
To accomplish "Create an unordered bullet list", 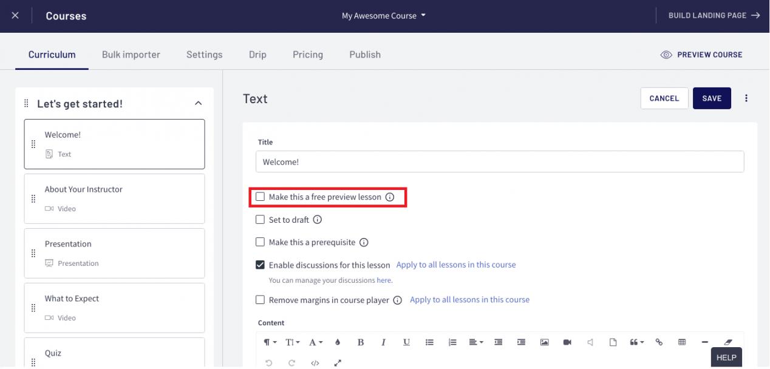I will (x=429, y=342).
